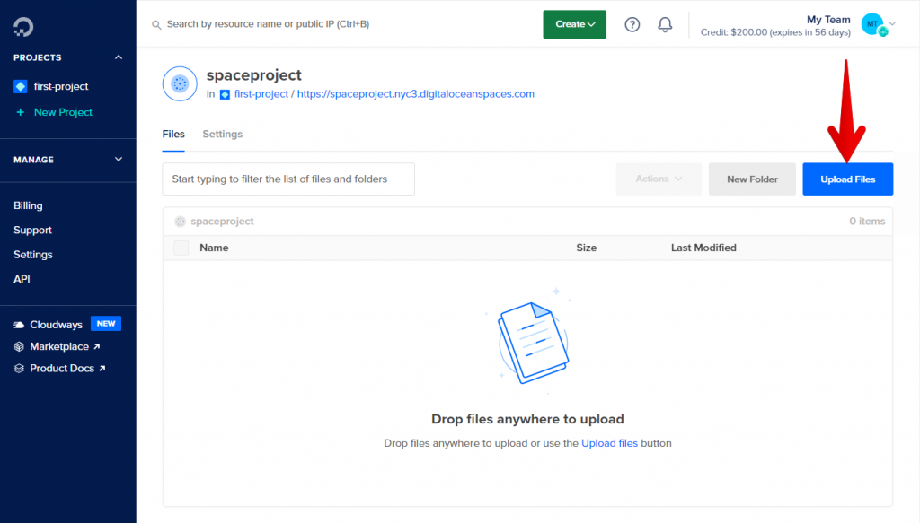Click the spaceproject Space icon
This screenshot has height=523, width=920.
(180, 83)
